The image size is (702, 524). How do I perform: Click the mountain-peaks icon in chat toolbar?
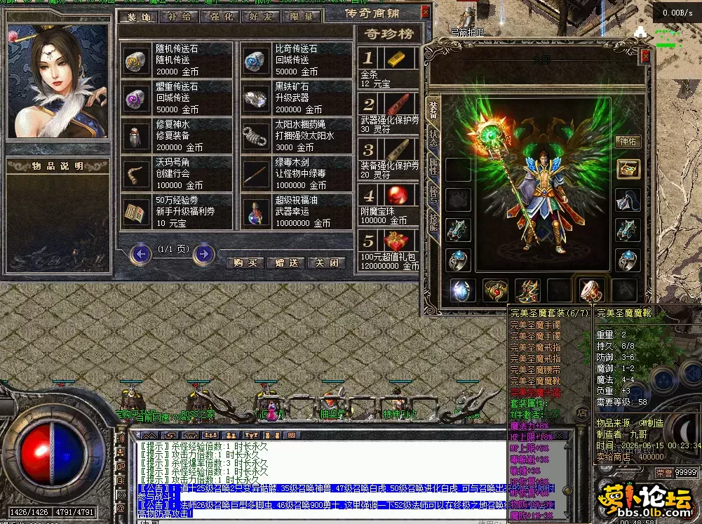tap(149, 436)
